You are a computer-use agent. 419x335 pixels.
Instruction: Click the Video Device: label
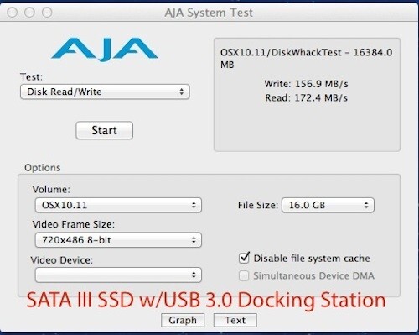[62, 260]
